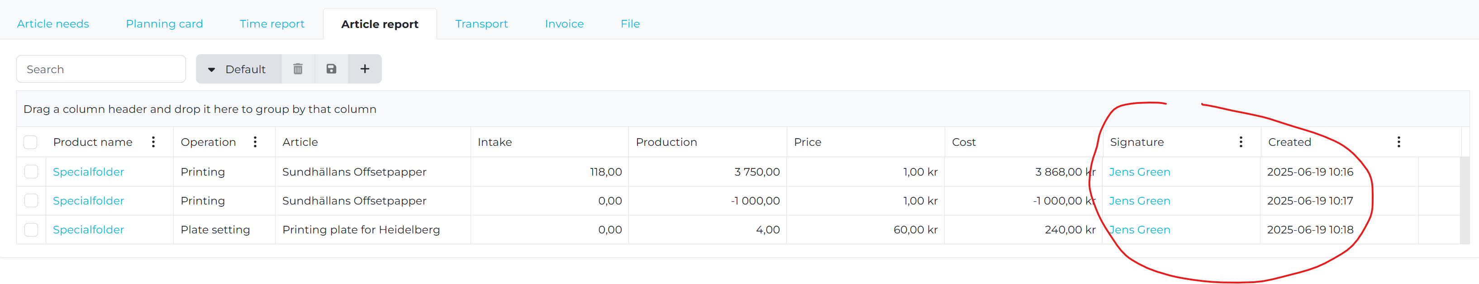
Task: Open Created column three-dot menu
Action: 1398,142
